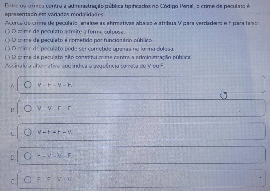Click the instruction line starting with Assinale a alternativa
Image resolution: width=270 pixels, height=191 pixels.
click(x=85, y=66)
